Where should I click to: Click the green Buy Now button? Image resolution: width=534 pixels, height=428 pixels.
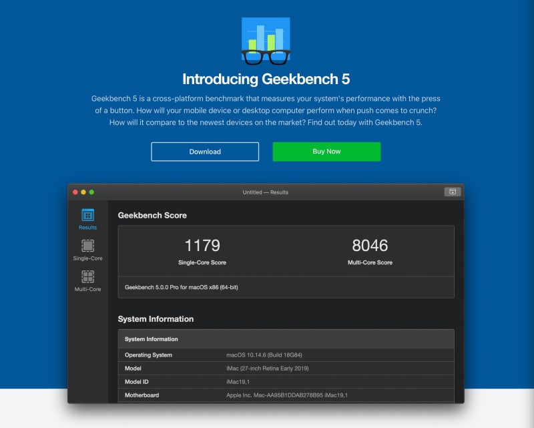click(326, 152)
